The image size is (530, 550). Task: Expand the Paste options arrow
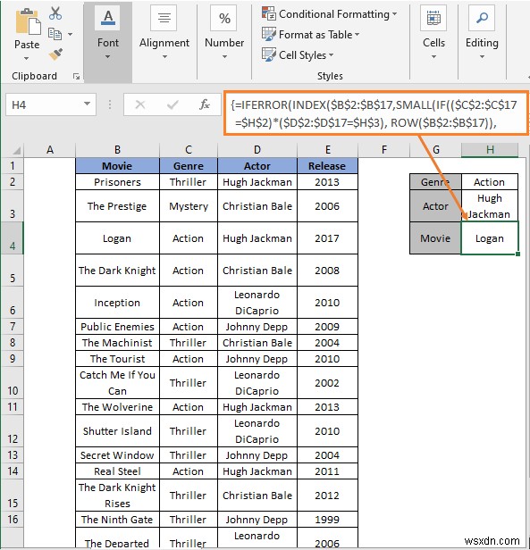click(27, 58)
